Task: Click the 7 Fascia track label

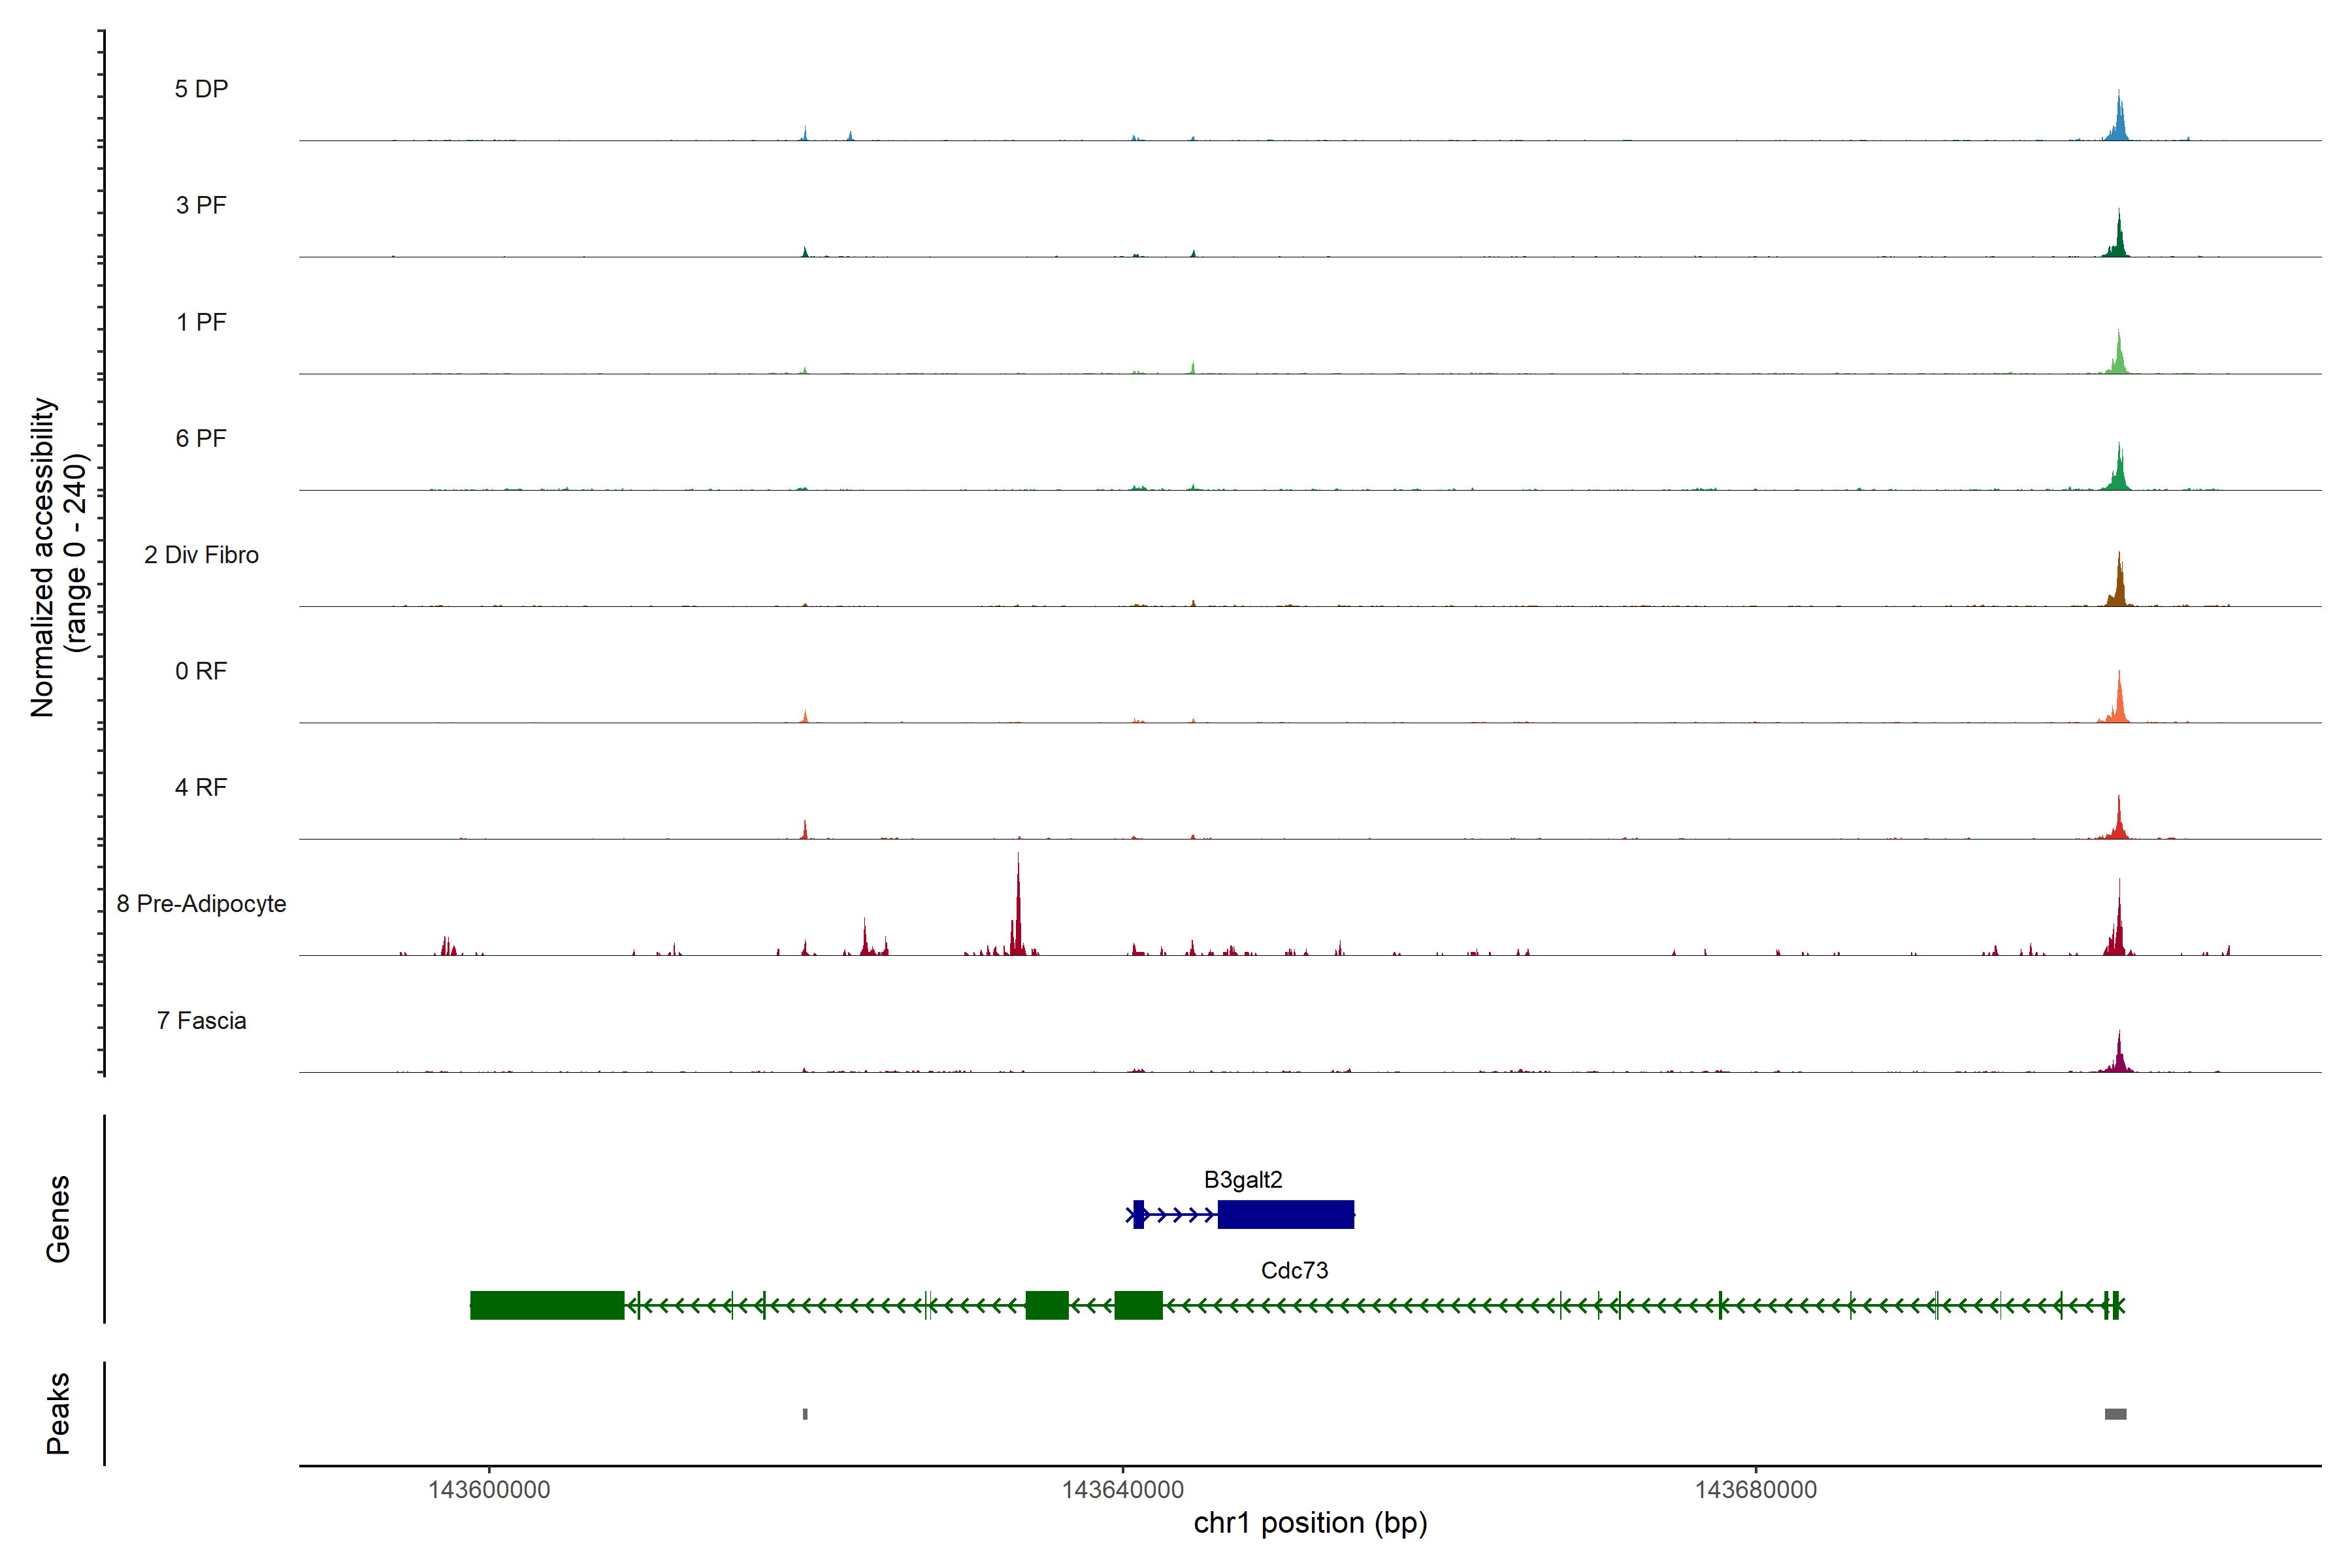Action: pos(201,1021)
